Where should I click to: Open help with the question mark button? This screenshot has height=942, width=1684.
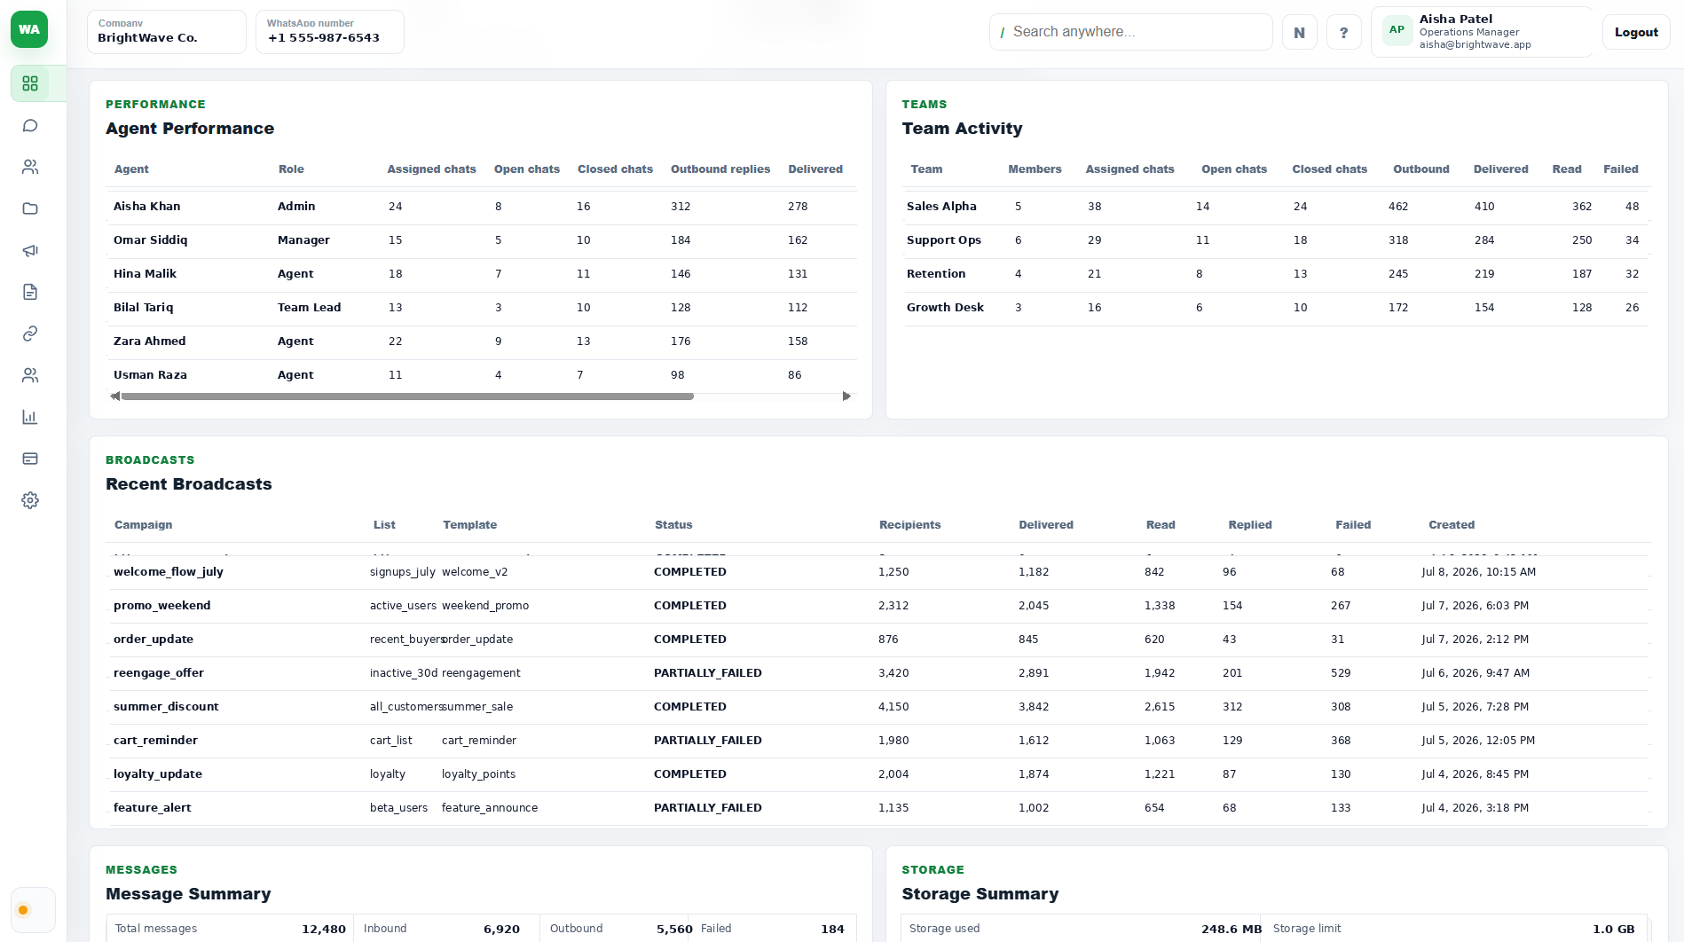(1343, 32)
